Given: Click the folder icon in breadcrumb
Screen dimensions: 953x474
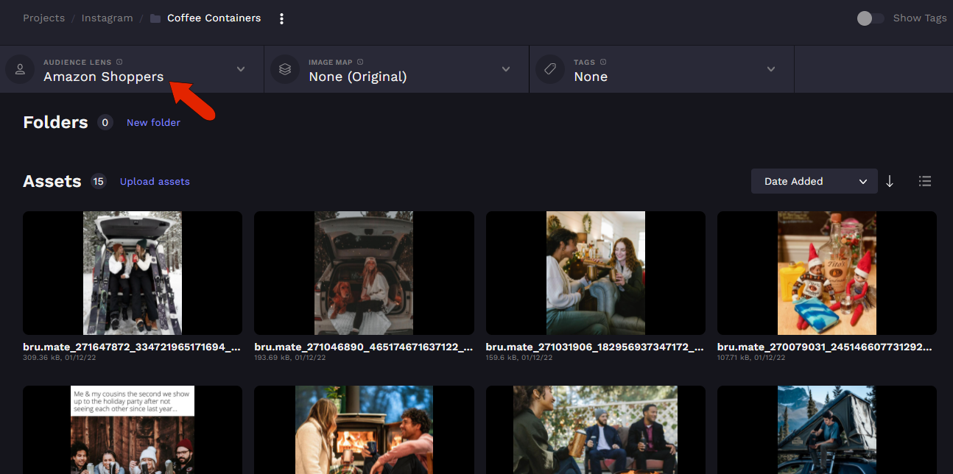Looking at the screenshot, I should point(155,18).
